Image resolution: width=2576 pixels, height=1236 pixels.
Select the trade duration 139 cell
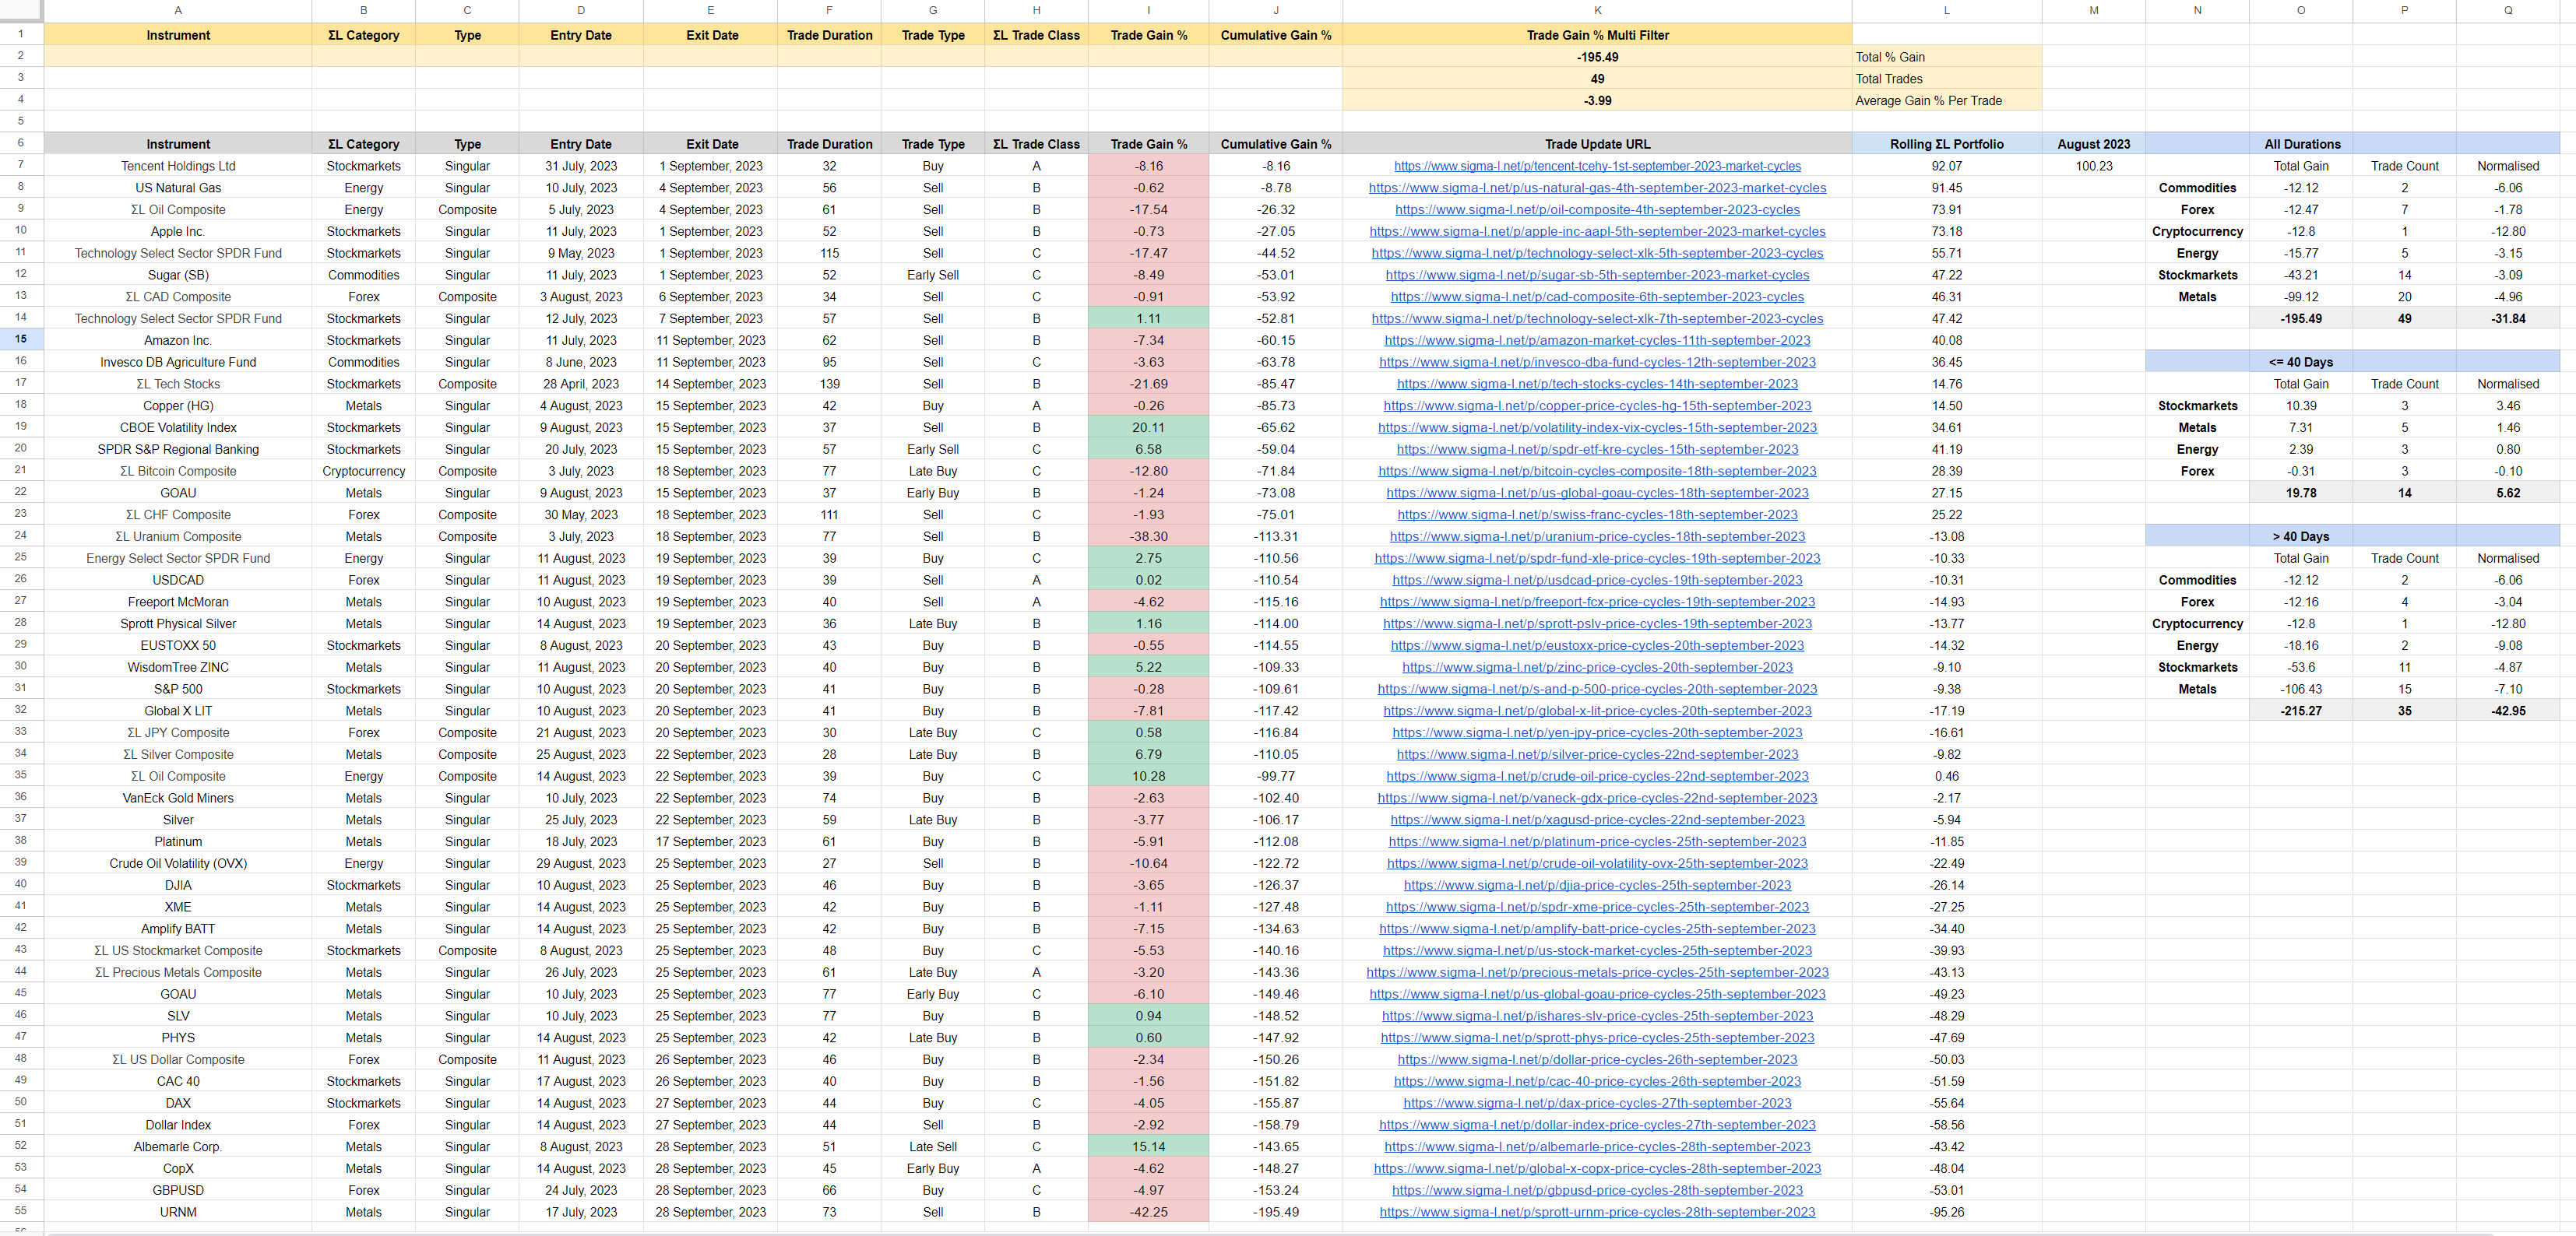pos(829,384)
